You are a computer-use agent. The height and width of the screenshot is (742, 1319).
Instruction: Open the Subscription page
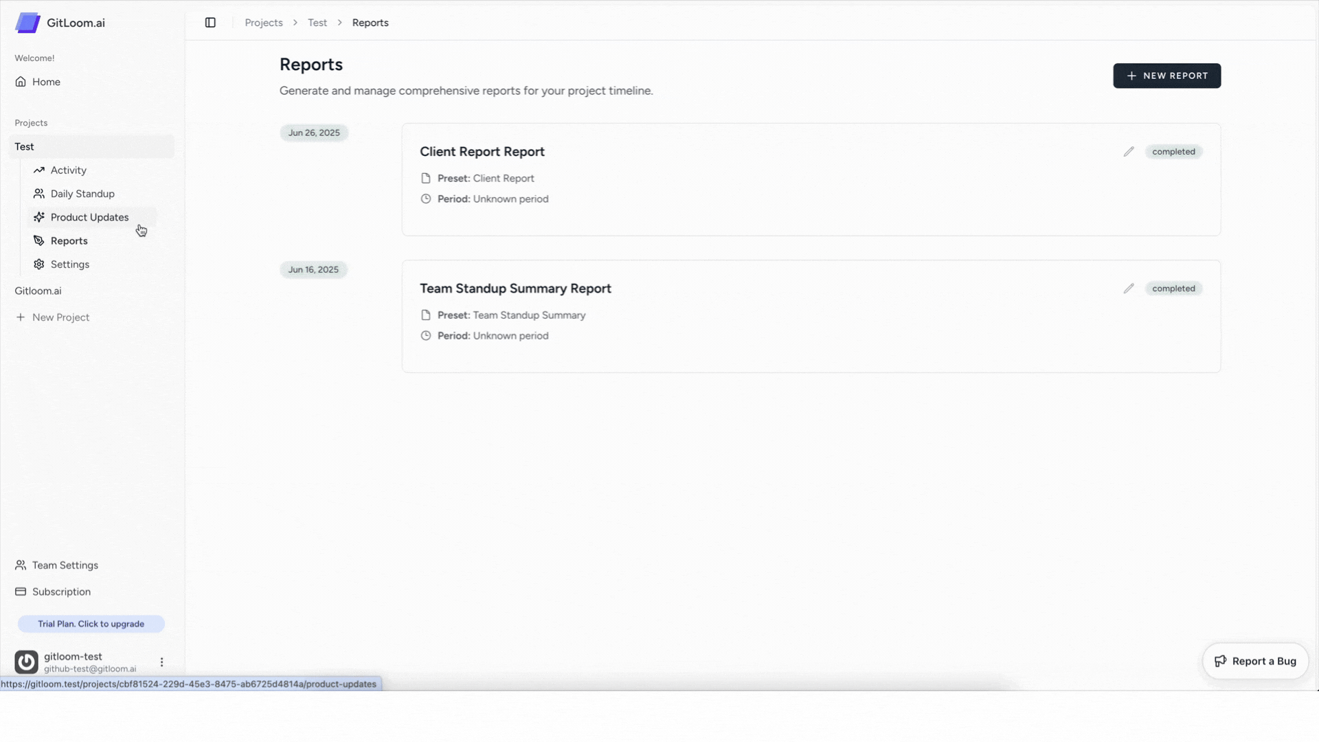61,591
